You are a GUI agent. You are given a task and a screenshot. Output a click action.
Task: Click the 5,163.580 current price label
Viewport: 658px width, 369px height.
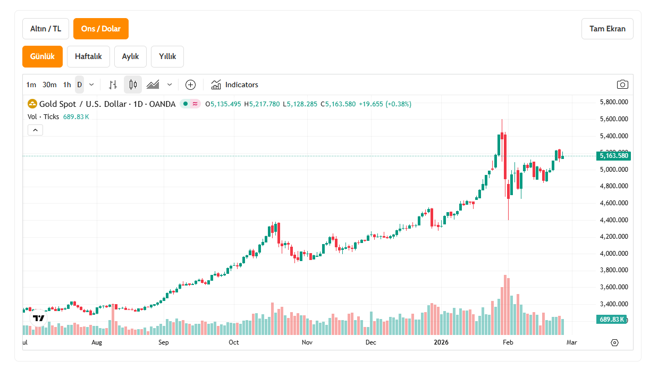click(614, 156)
